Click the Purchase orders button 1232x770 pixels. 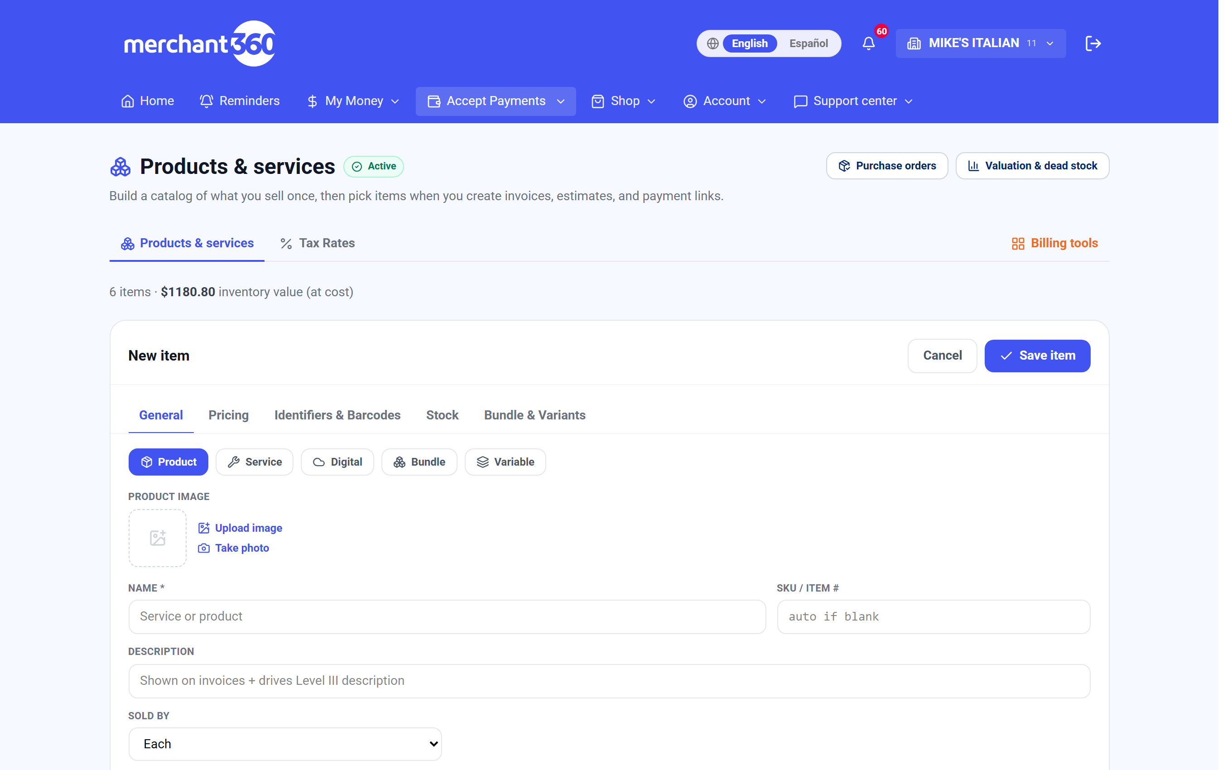pyautogui.click(x=887, y=166)
